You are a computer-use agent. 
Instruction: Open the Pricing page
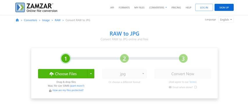point(176,8)
